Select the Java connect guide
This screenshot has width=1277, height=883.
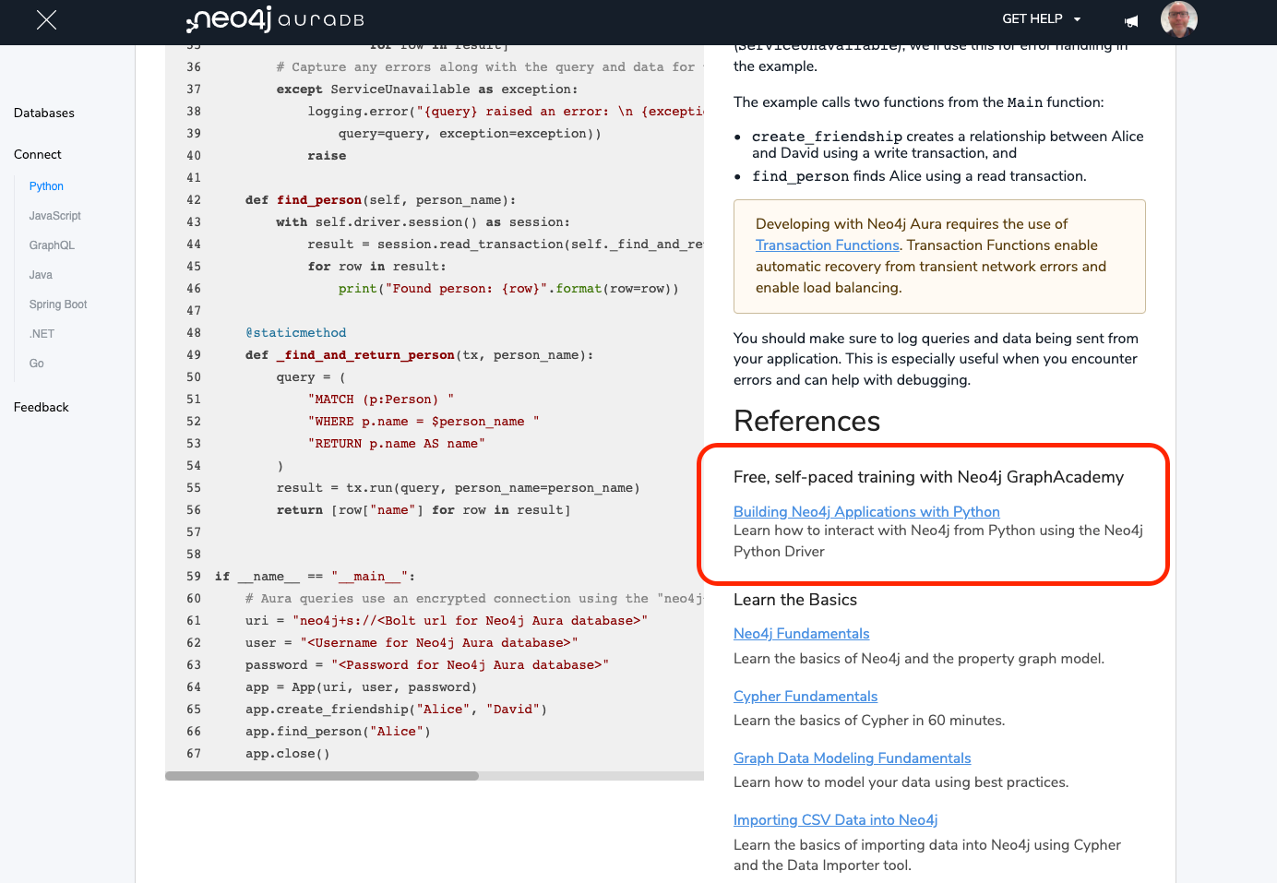[x=41, y=275]
